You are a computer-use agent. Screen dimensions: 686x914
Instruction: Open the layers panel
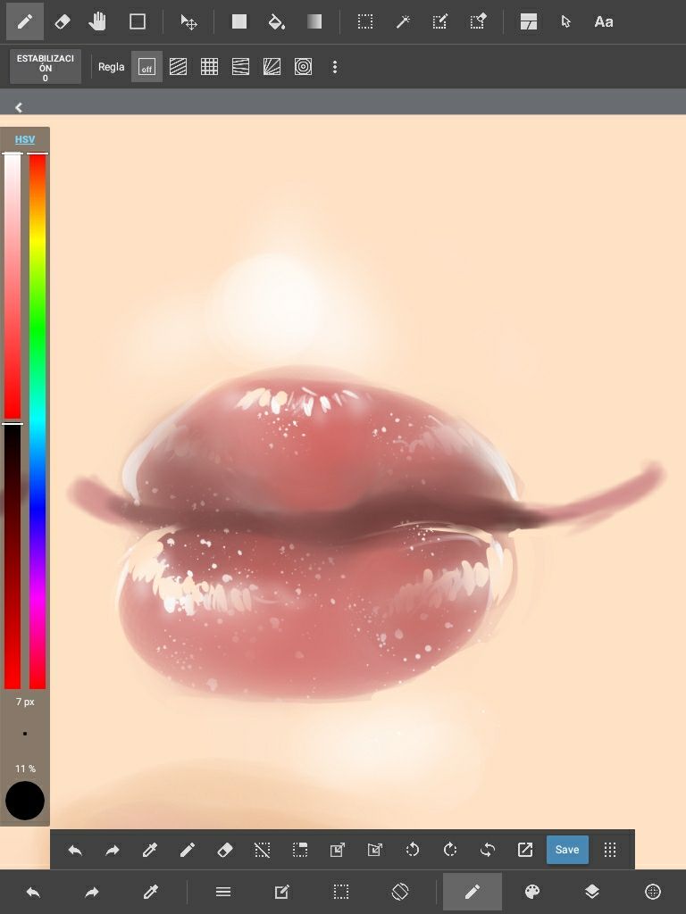point(592,892)
